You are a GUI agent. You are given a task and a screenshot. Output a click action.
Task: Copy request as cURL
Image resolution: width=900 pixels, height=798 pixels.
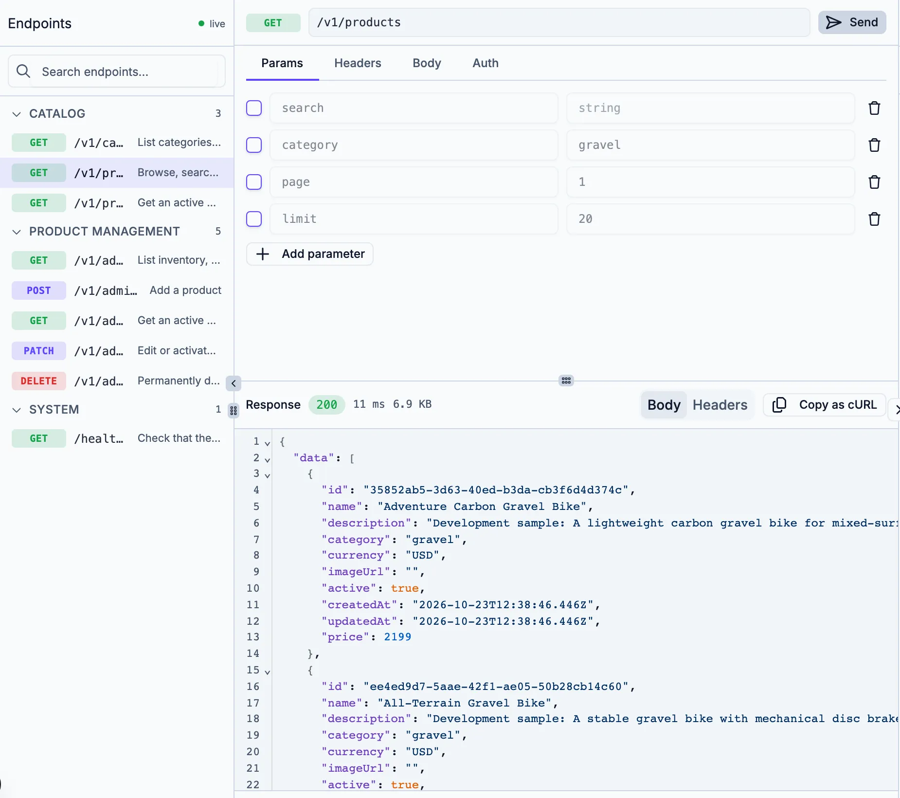pyautogui.click(x=825, y=405)
